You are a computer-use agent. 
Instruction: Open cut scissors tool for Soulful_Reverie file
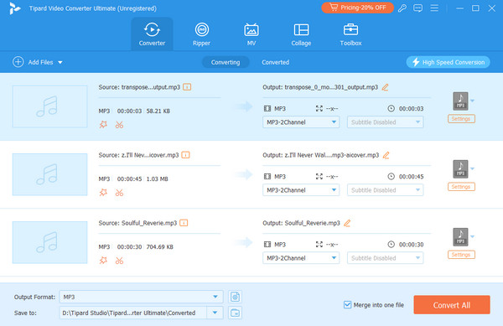point(119,261)
